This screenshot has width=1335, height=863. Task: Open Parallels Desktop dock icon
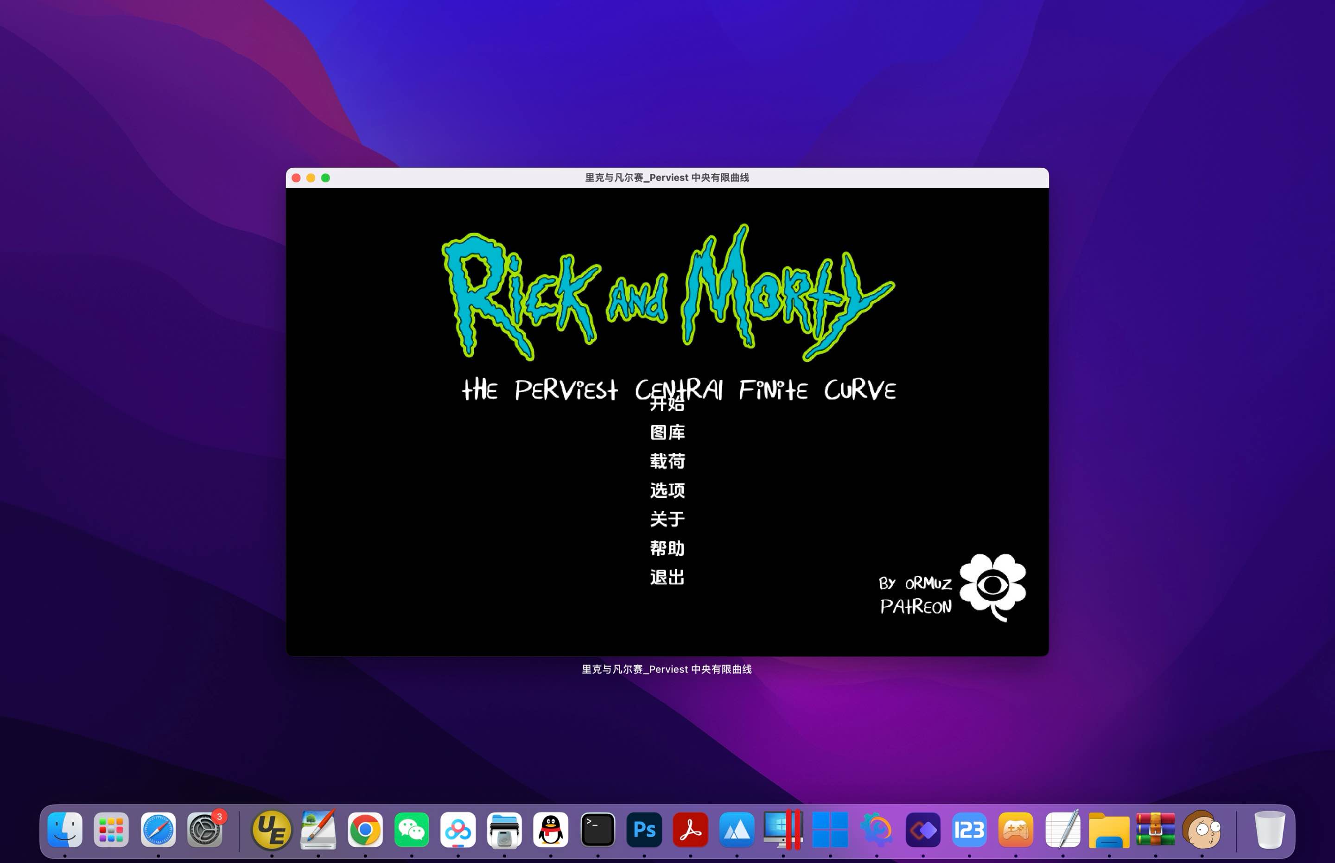tap(783, 829)
